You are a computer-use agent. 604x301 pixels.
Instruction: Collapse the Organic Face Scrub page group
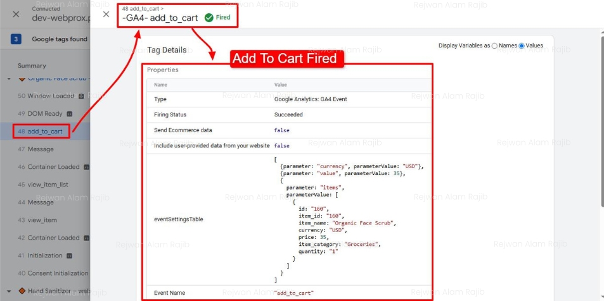[x=10, y=78]
